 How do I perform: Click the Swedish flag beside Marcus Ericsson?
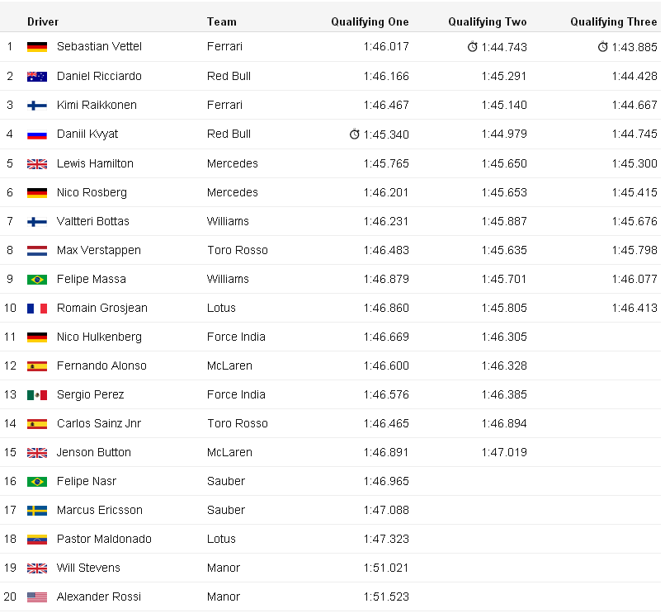click(37, 510)
